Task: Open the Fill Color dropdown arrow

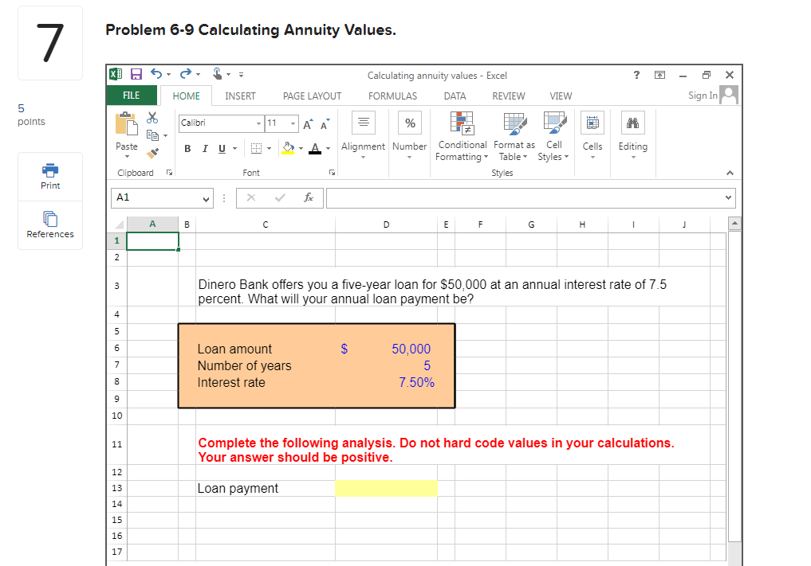Action: pyautogui.click(x=301, y=149)
